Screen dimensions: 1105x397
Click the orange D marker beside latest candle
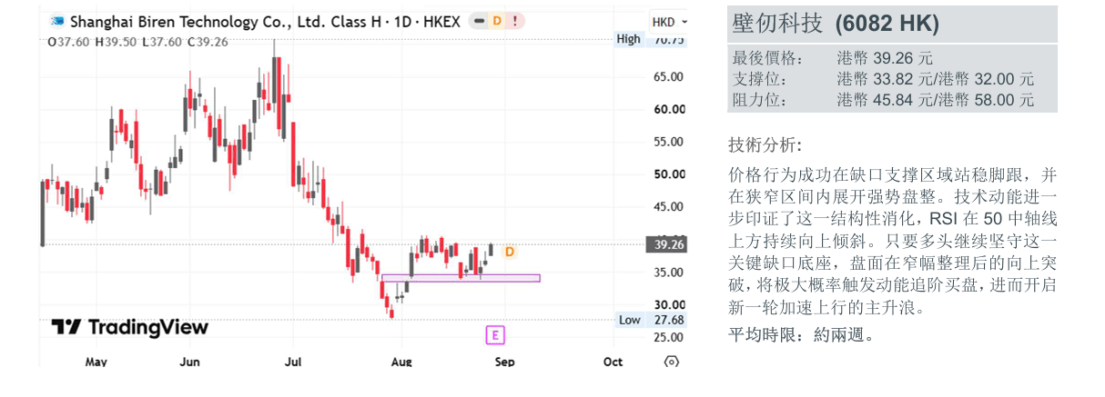pos(510,252)
